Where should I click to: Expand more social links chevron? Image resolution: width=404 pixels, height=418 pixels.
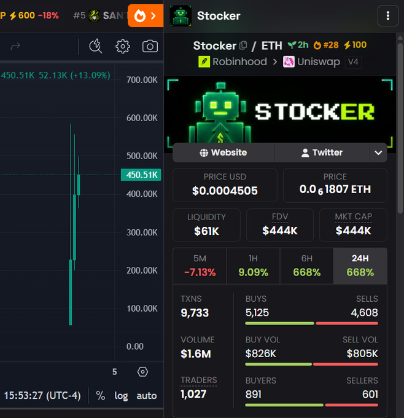[x=378, y=152]
